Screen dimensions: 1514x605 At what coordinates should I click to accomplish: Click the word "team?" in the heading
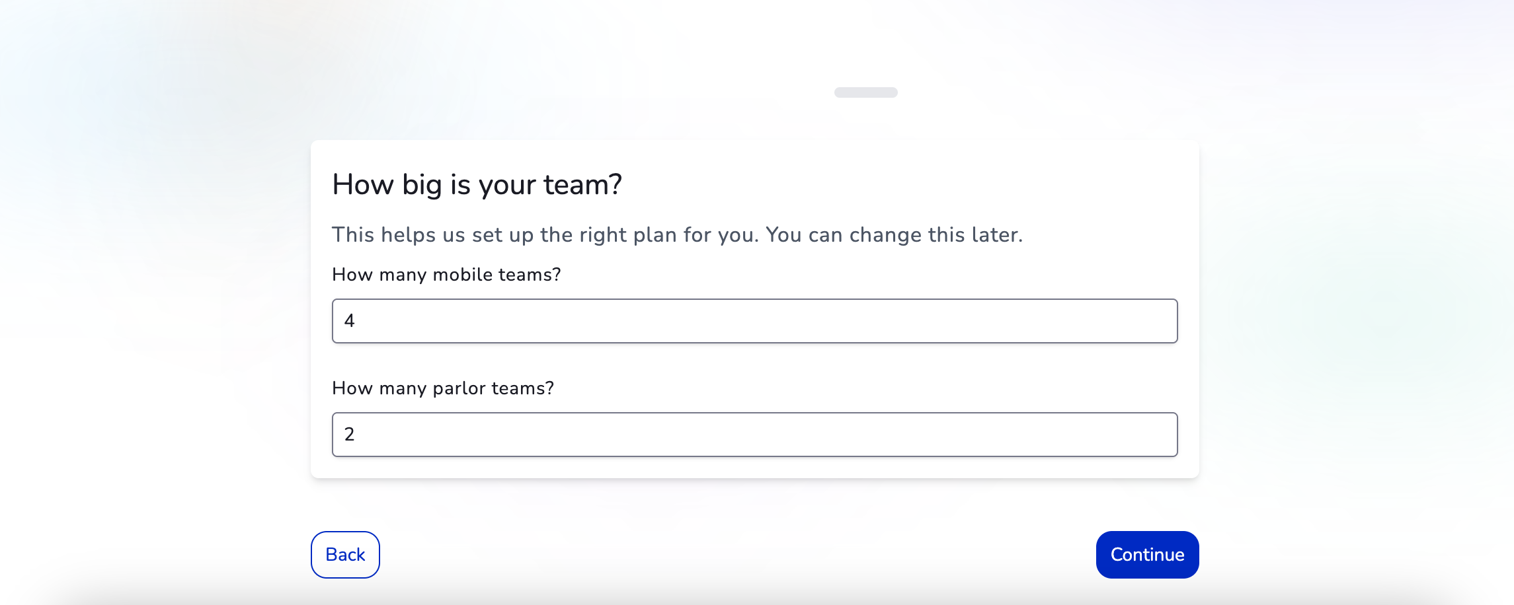click(x=582, y=185)
